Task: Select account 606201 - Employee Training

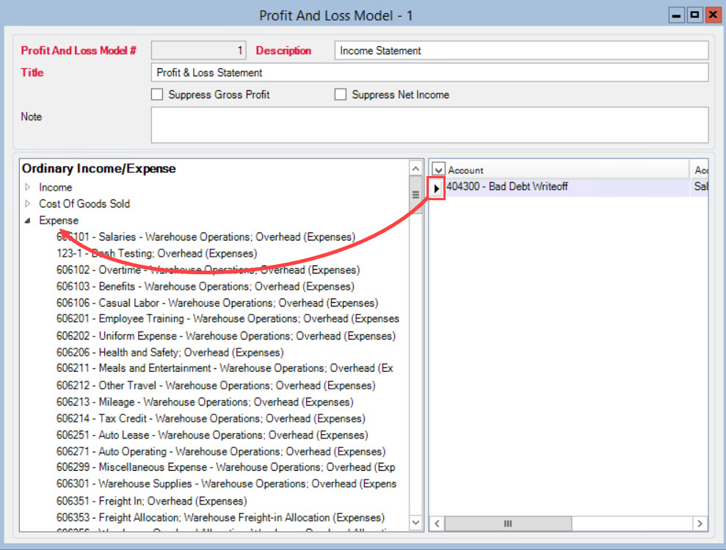Action: tap(228, 319)
